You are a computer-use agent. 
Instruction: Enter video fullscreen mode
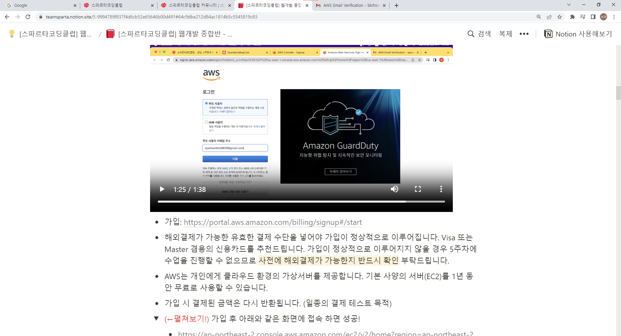pos(418,189)
